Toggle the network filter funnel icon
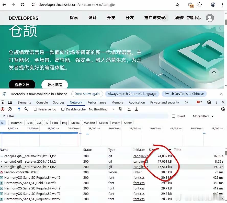The image size is (227, 203). point(19,109)
